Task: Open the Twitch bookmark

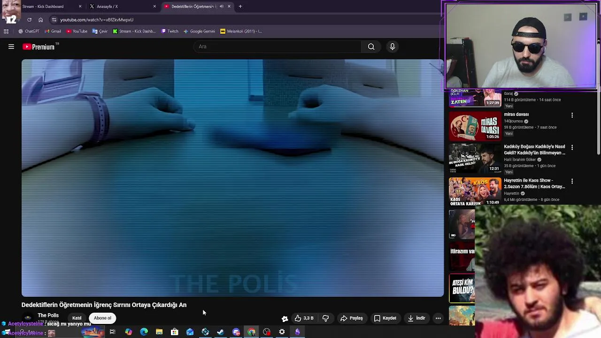Action: tap(170, 31)
